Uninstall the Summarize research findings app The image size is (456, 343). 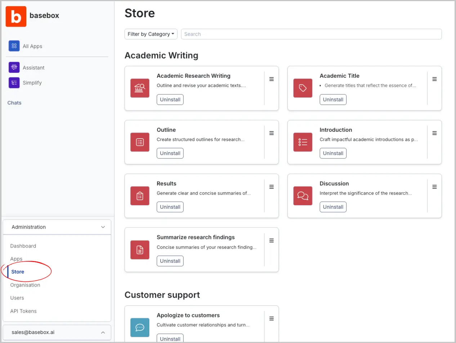coord(170,261)
